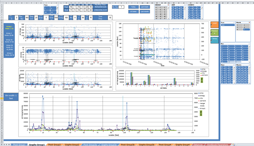This screenshot has width=254, height=146.
Task: Open the Graphs Group2 sheet tab
Action: [x=72, y=145]
